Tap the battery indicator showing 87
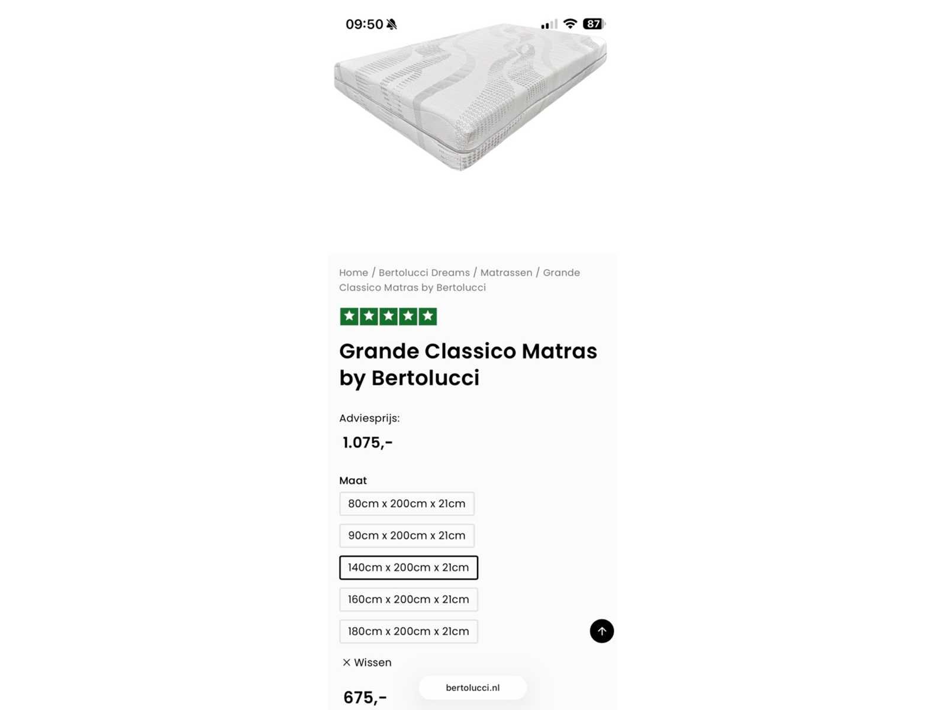This screenshot has height=710, width=947. (594, 24)
